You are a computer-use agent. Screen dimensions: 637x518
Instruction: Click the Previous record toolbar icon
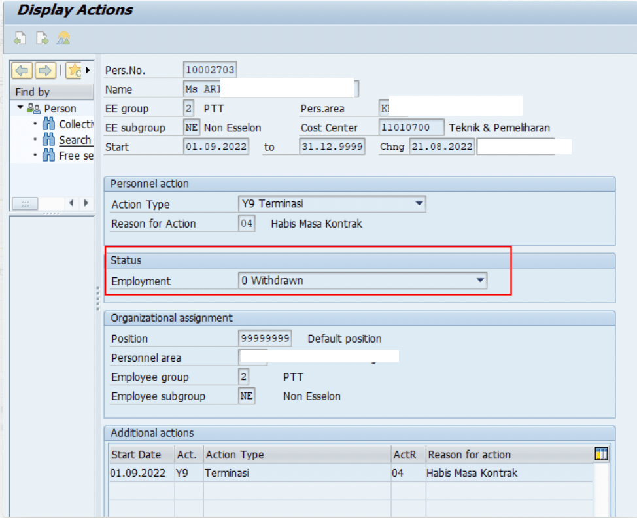20,39
